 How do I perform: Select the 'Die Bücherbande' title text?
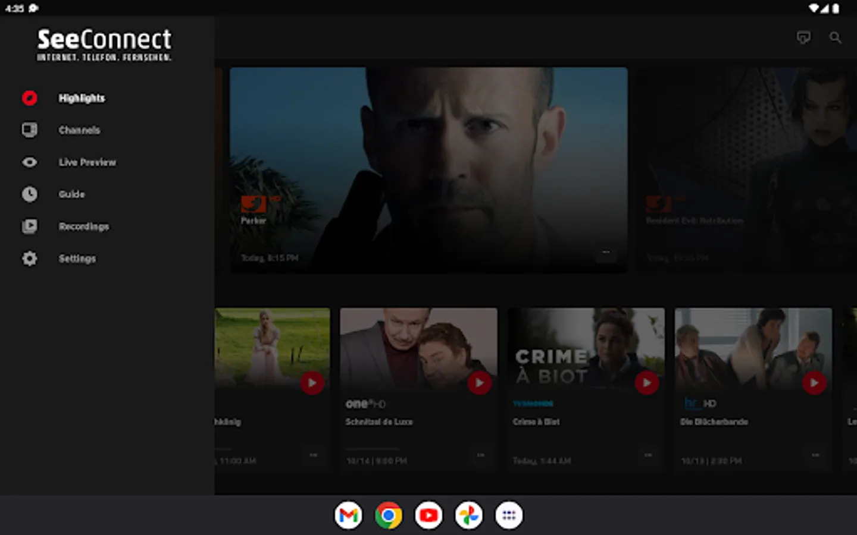click(714, 421)
